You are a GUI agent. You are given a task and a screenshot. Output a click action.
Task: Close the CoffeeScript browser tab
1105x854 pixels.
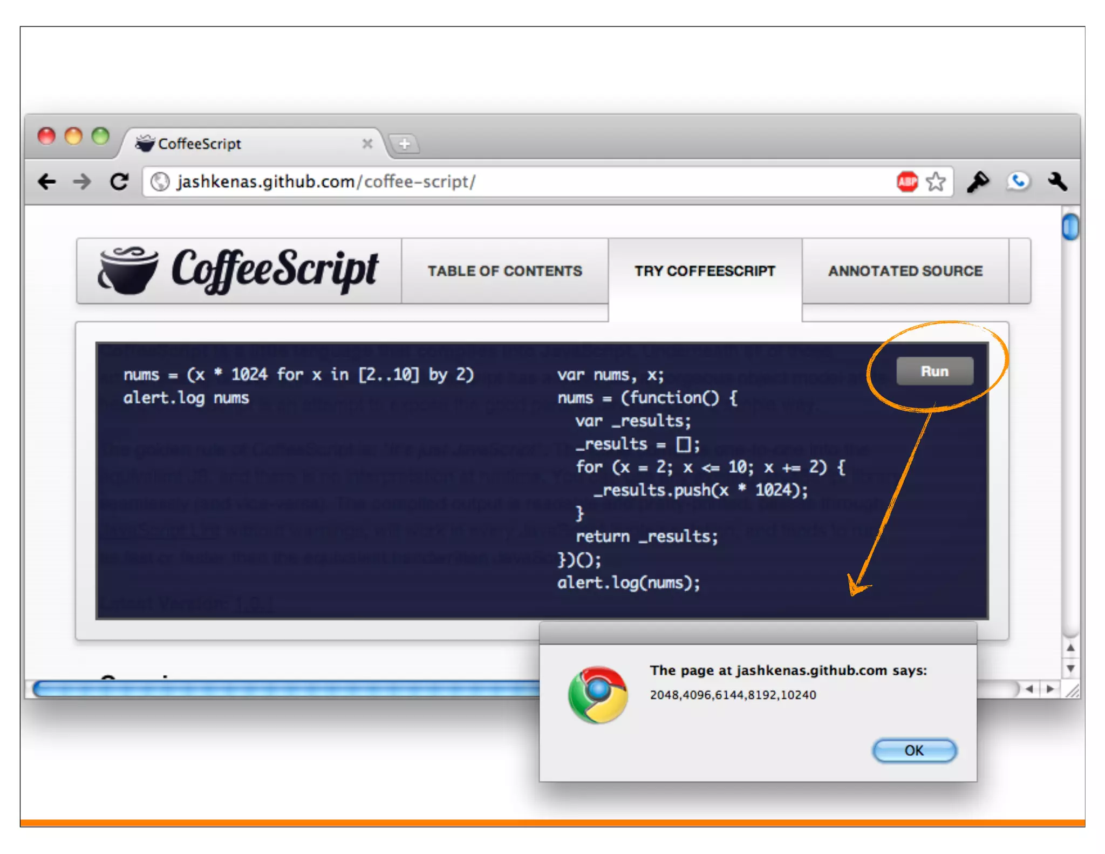367,144
